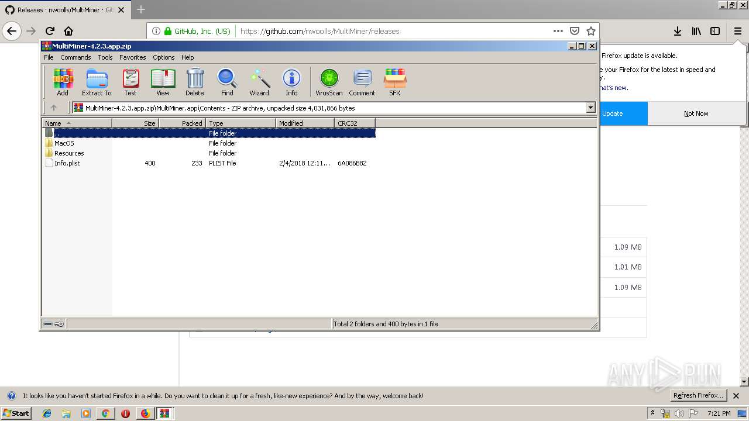The height and width of the screenshot is (421, 749).
Task: Click the Update Firefox button
Action: pos(624,113)
